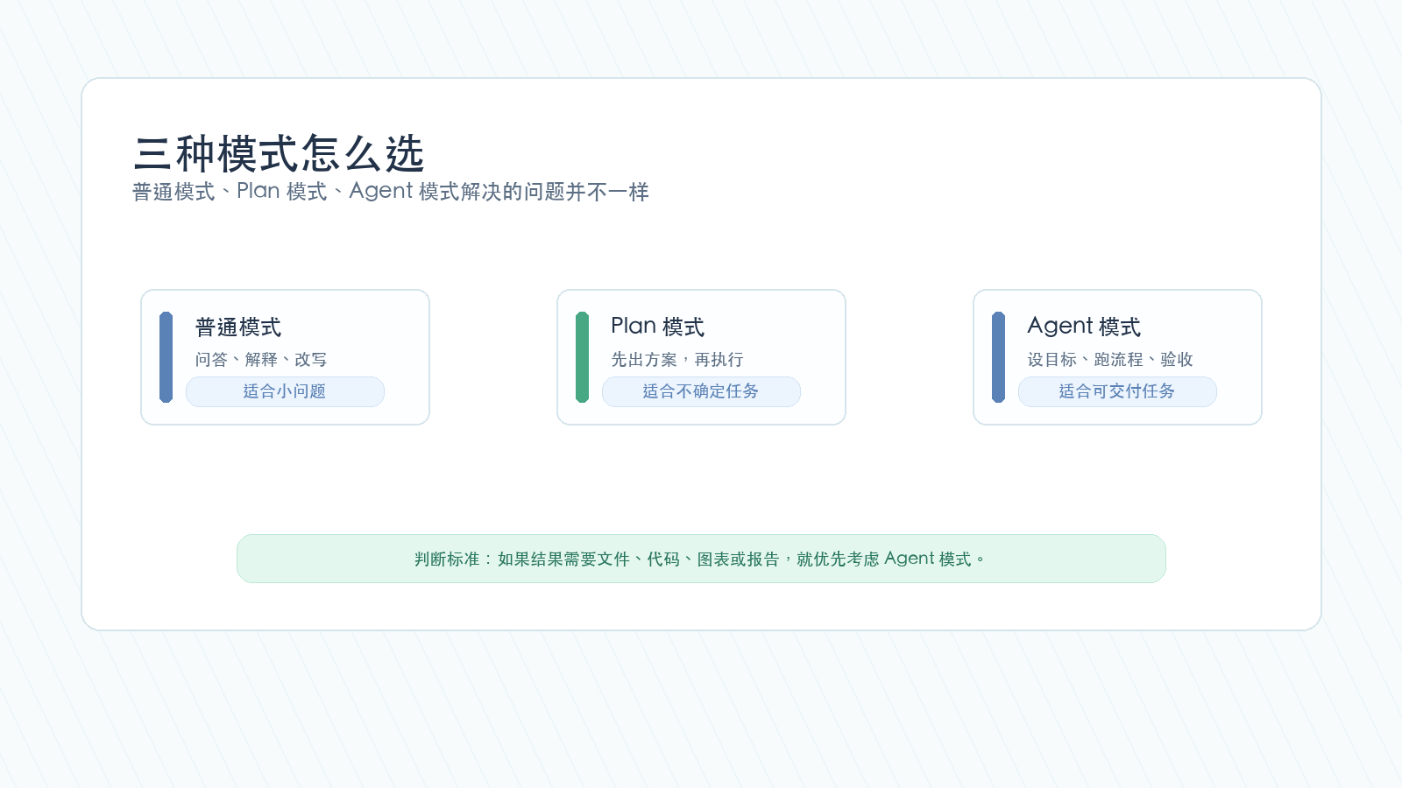1402x788 pixels.
Task: Click the 适合小问题 pill
Action: [285, 391]
